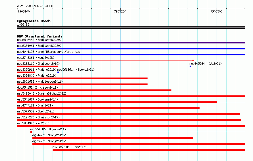Viewport: 253px width, 161px height.
Task: Select nsv954686 (Dogan2014) label
Action: tap(48, 129)
